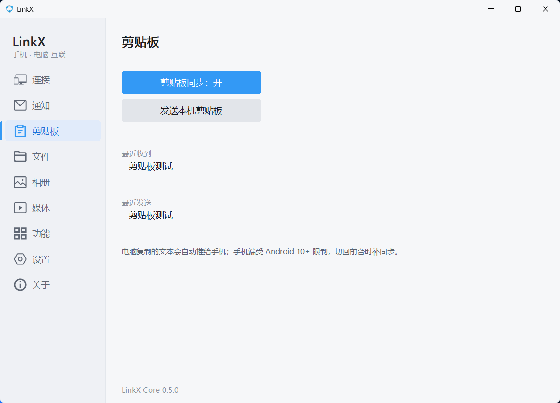Click the 剪贴板 page heading
This screenshot has width=560, height=403.
(x=140, y=42)
